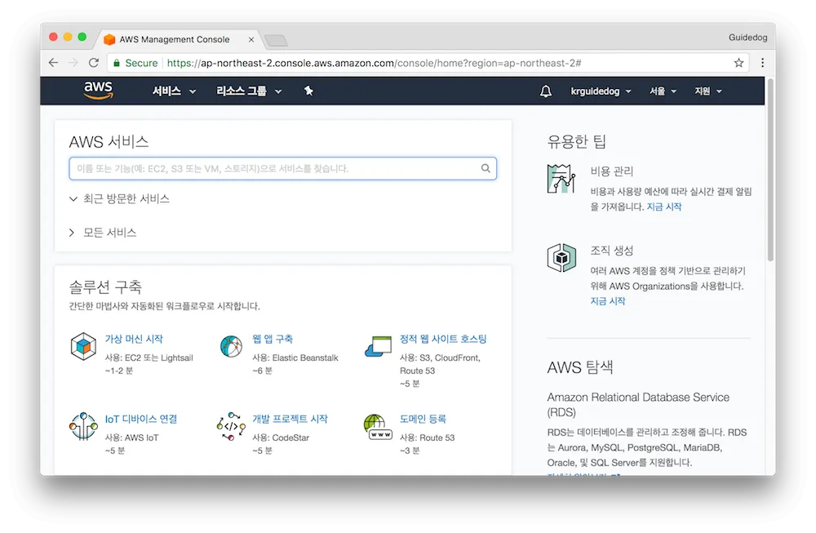Click the 솔루션 구축 section heading
Screen dimensions: 816x533
tap(105, 286)
